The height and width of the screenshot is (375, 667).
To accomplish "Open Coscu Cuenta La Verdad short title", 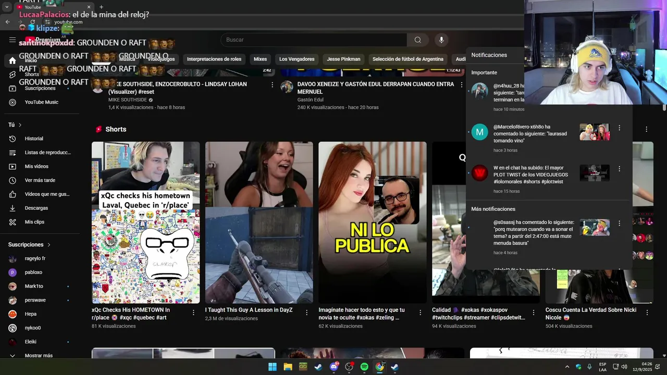I will [590, 314].
